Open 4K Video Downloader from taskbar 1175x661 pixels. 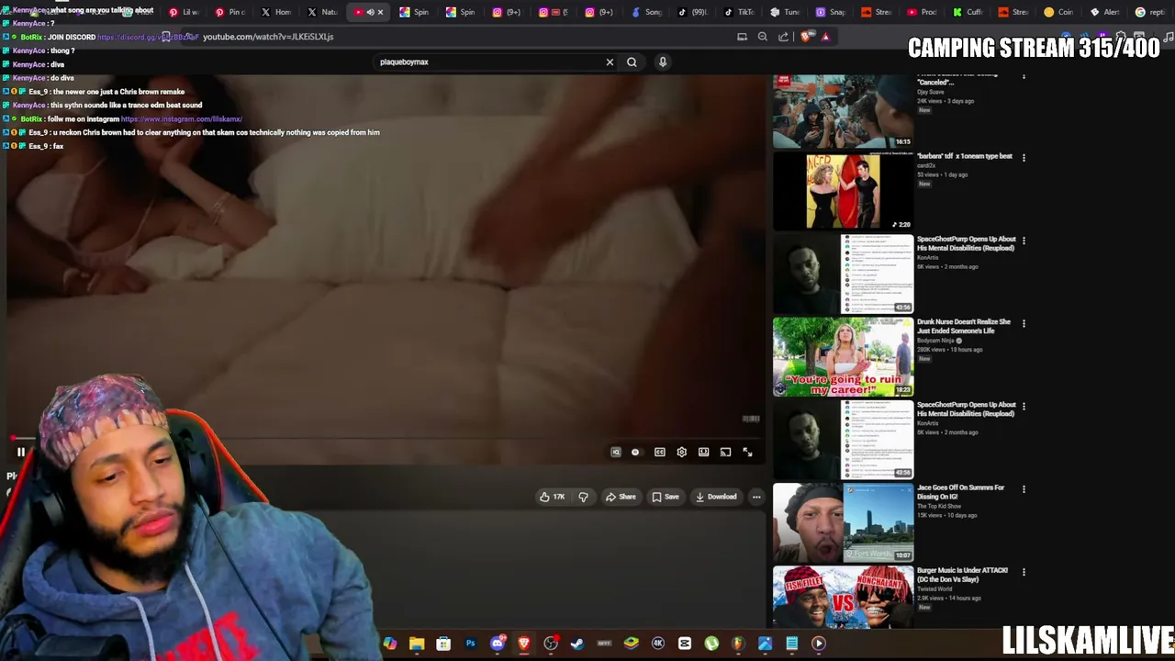click(x=658, y=644)
